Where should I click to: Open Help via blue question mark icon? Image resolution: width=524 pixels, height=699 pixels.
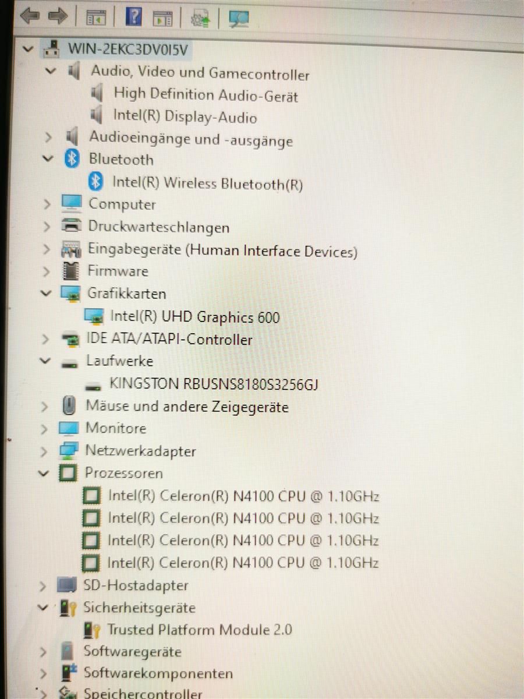tap(133, 17)
